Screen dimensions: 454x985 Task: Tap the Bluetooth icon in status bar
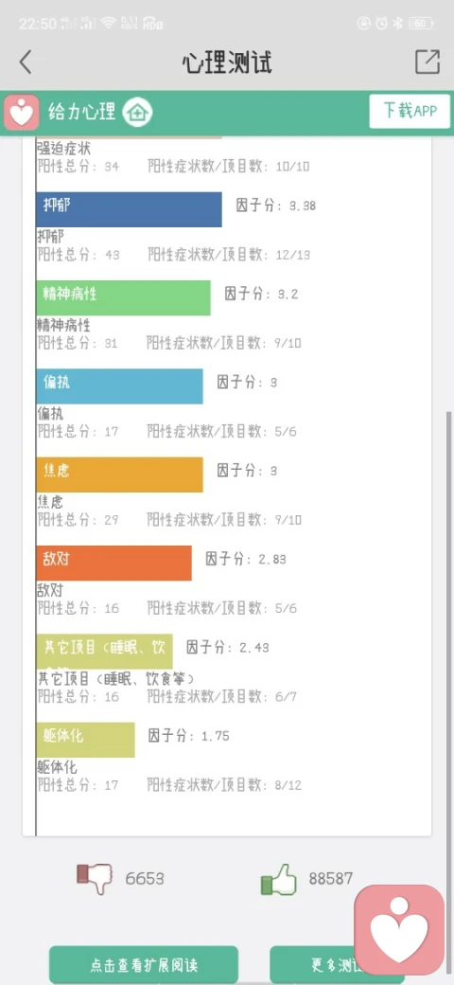[x=397, y=24]
